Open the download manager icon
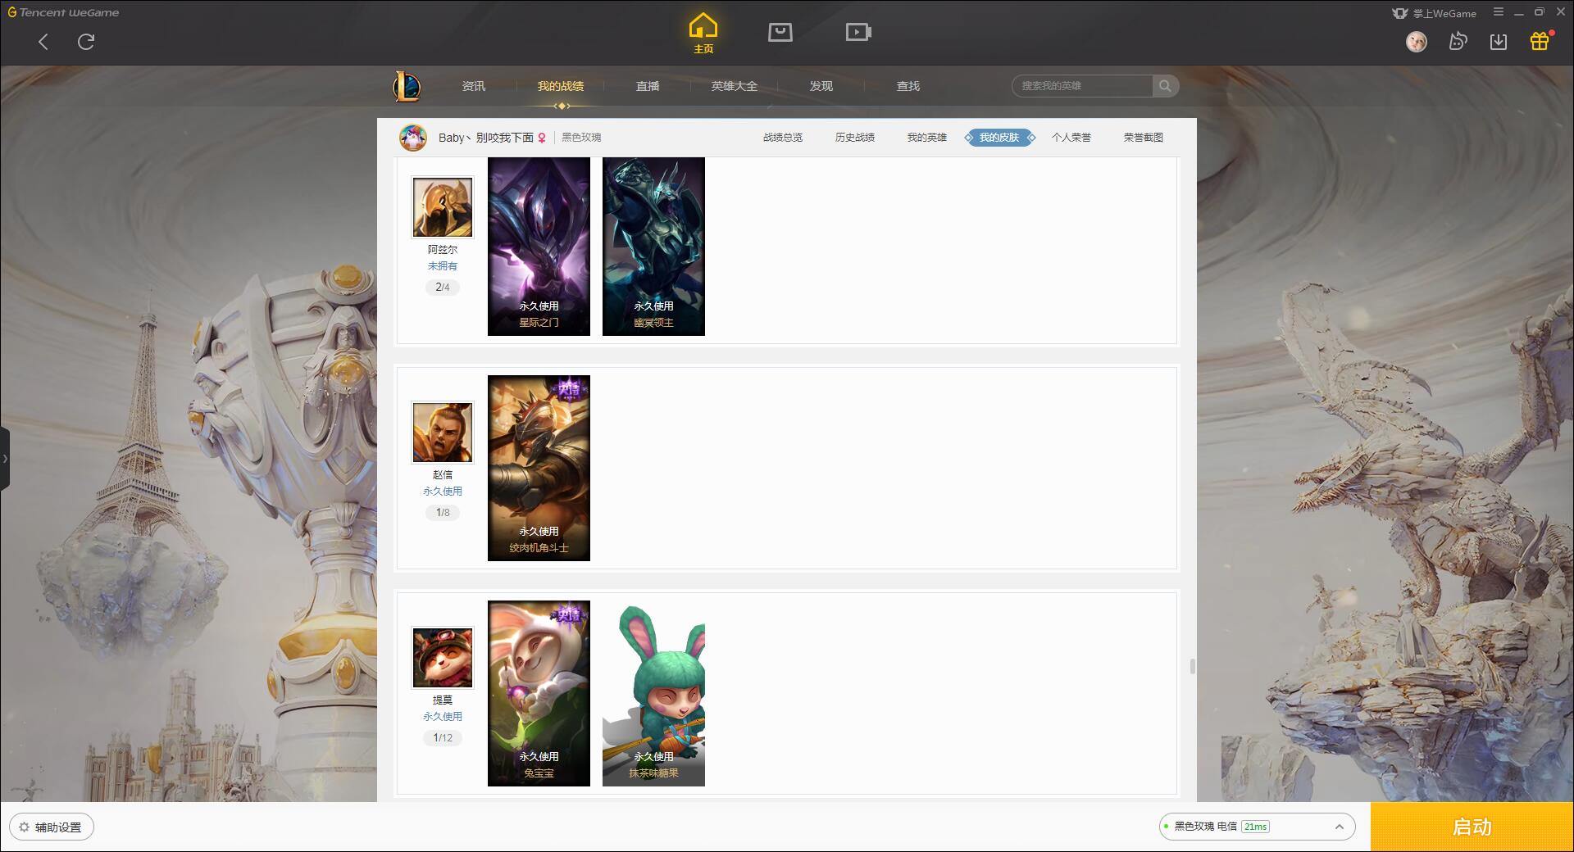Screen dimensions: 1574x852 tap(1499, 41)
